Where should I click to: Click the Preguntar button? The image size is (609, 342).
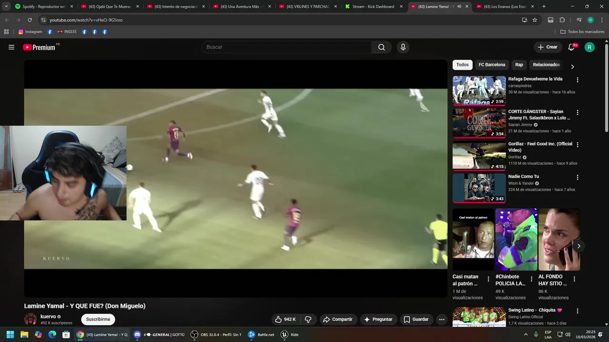pyautogui.click(x=378, y=319)
